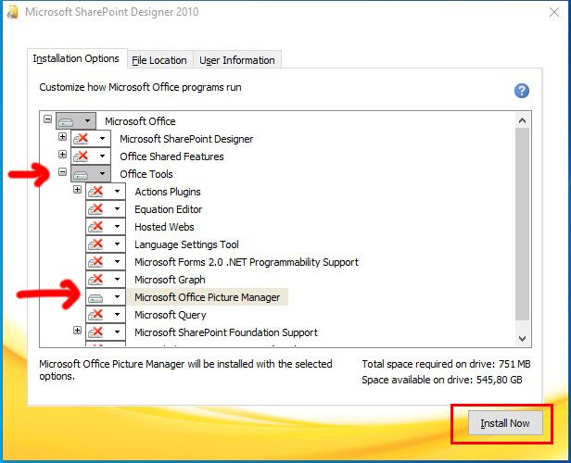Click the Install Now button

(x=505, y=423)
